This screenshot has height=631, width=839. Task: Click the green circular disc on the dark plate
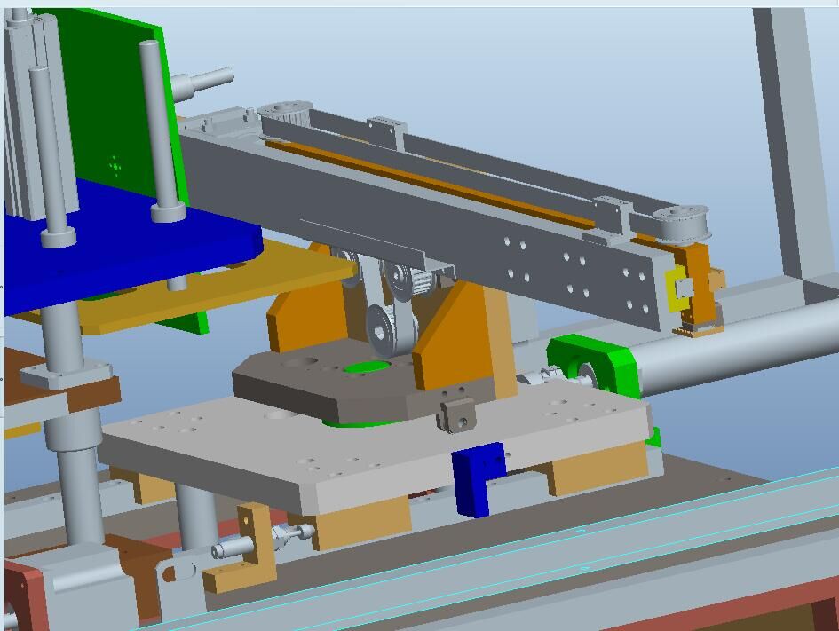pos(367,367)
